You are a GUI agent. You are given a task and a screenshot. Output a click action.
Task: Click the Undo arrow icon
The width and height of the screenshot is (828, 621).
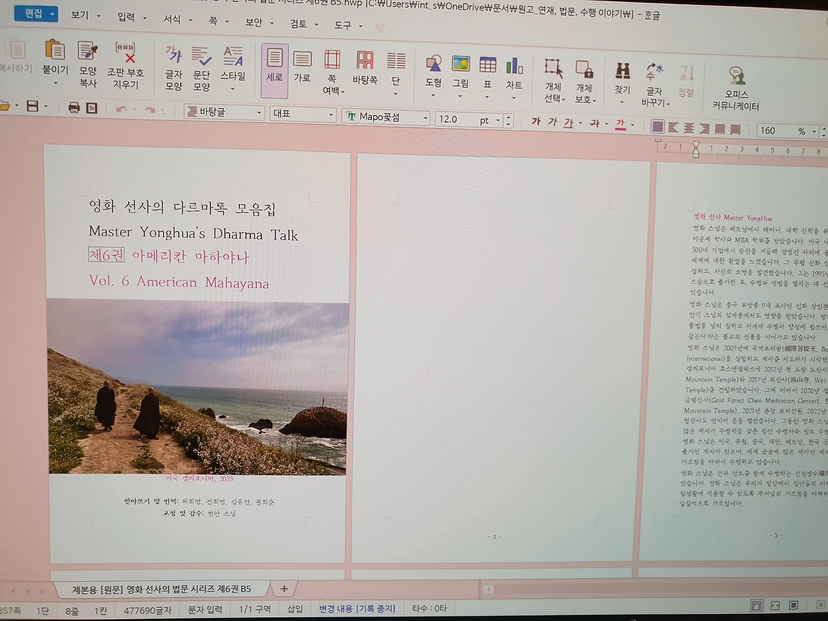(x=121, y=109)
